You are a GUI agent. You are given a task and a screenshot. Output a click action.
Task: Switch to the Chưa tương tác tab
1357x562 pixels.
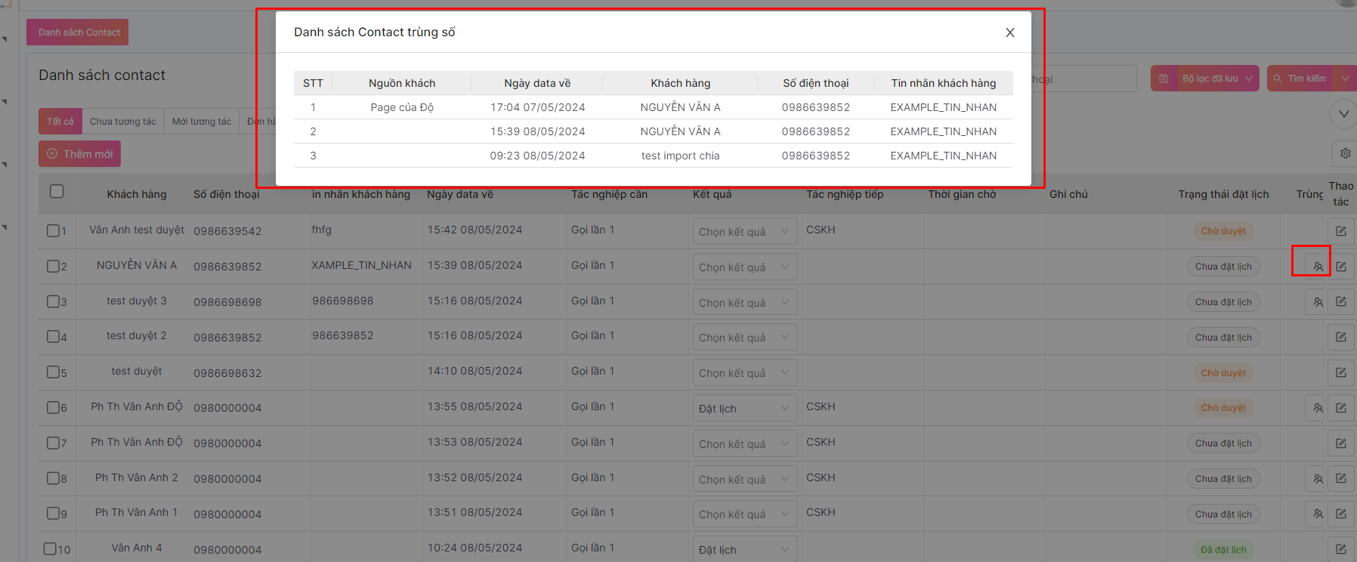point(122,122)
